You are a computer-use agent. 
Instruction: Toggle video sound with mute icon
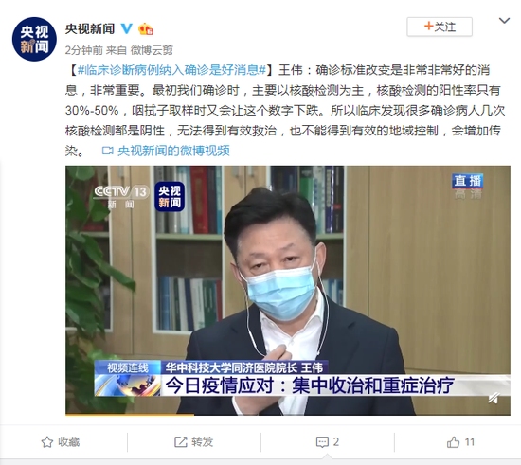pos(494,398)
